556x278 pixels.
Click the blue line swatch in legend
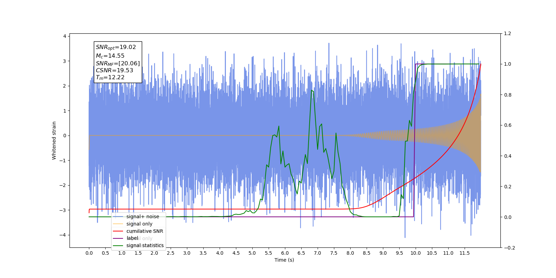click(x=118, y=216)
